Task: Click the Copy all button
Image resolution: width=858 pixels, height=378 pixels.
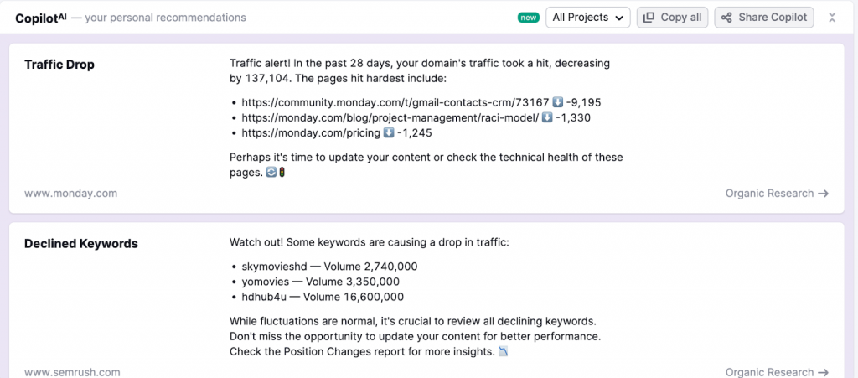Action: [x=672, y=18]
